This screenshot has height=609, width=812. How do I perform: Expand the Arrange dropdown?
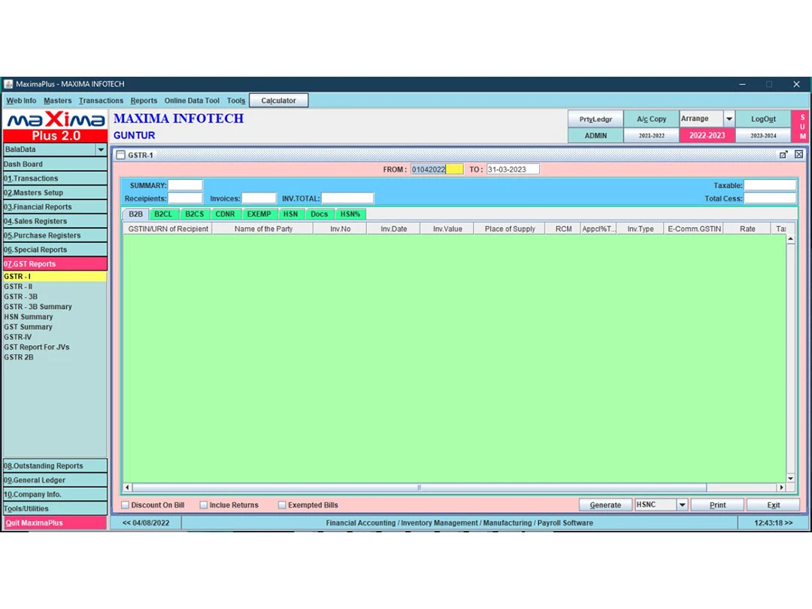click(729, 119)
